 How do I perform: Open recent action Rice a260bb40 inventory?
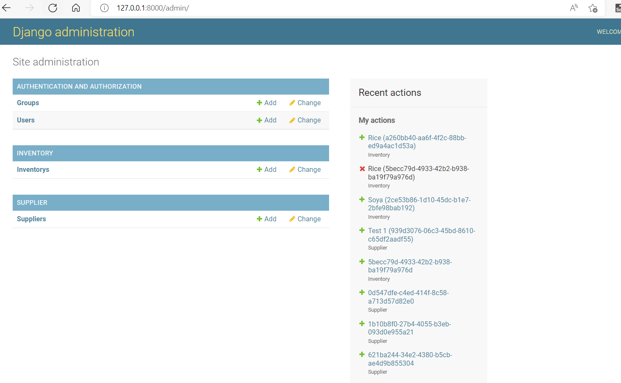pyautogui.click(x=417, y=142)
